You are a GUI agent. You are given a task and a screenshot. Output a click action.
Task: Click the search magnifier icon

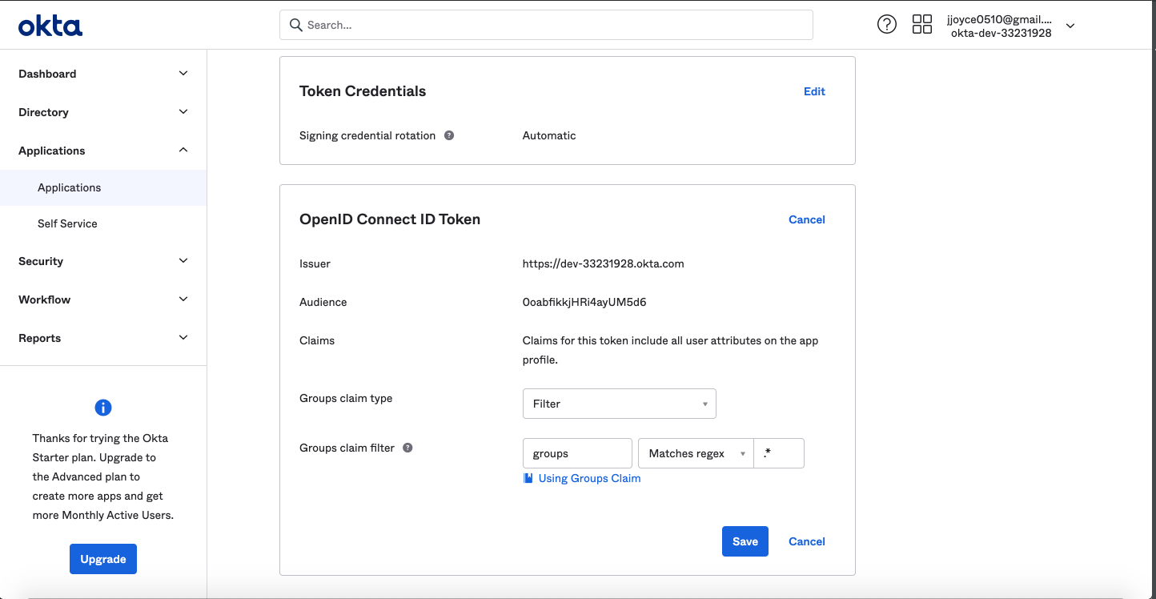tap(296, 25)
